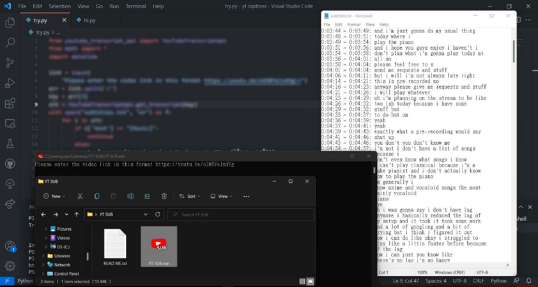The width and height of the screenshot is (538, 287).
Task: Click the Search YT SUB field
Action: point(241,214)
